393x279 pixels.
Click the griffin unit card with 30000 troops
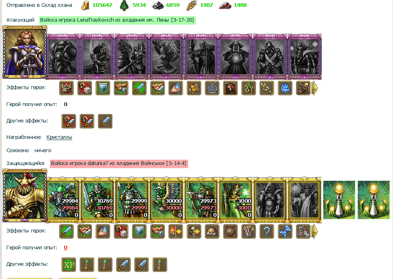[x=167, y=200]
